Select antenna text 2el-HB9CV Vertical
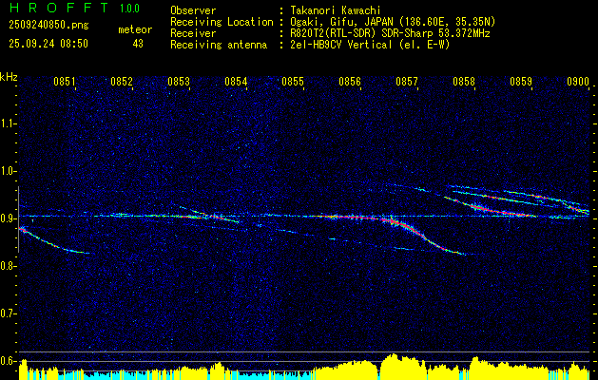The width and height of the screenshot is (598, 380). (341, 45)
